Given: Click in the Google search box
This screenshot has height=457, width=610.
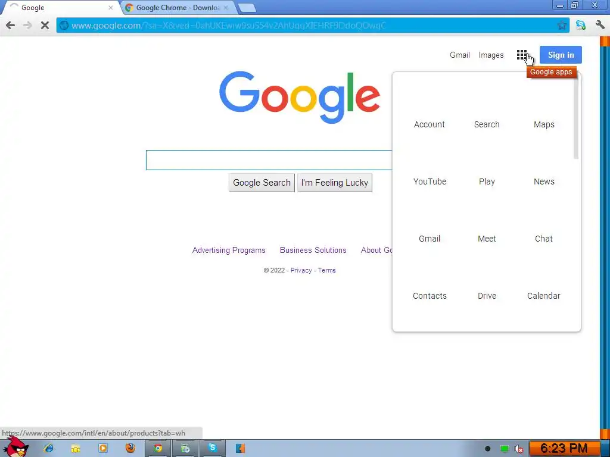Looking at the screenshot, I should [x=269, y=159].
